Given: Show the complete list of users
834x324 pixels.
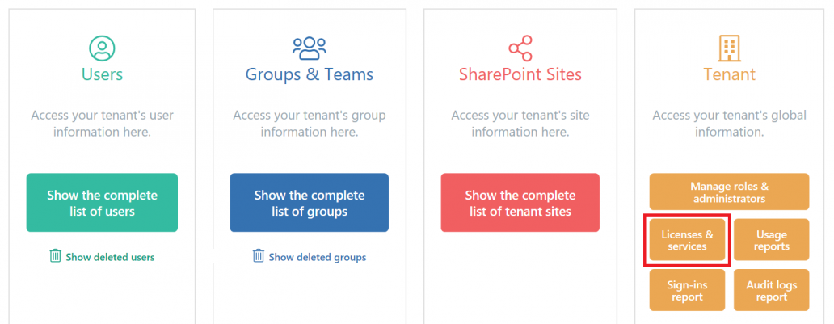Looking at the screenshot, I should tap(102, 203).
